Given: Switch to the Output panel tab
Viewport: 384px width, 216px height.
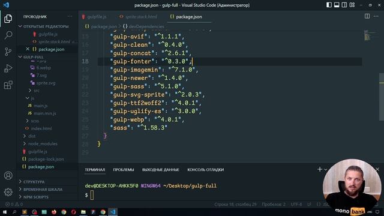Looking at the screenshot, I should [160, 169].
